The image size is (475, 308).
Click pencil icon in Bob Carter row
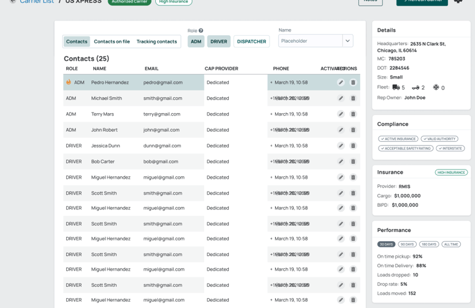pos(341,161)
